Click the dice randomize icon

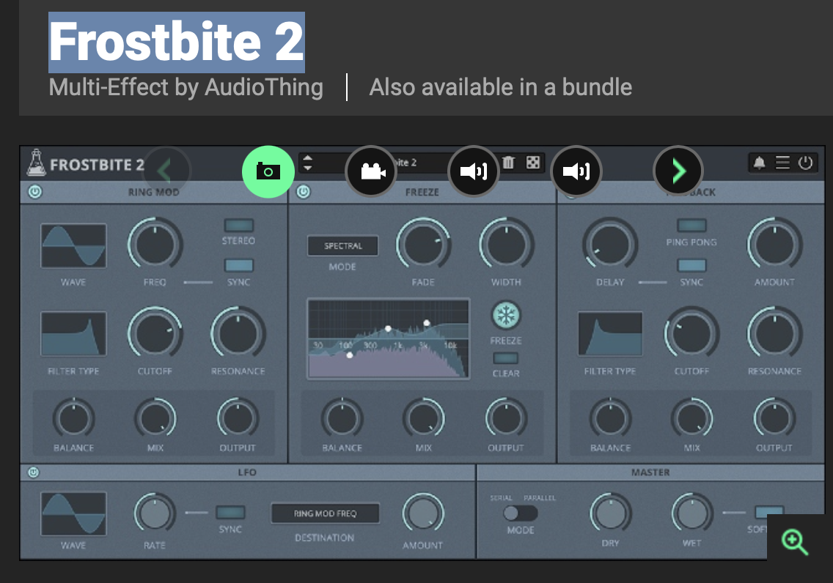(533, 163)
